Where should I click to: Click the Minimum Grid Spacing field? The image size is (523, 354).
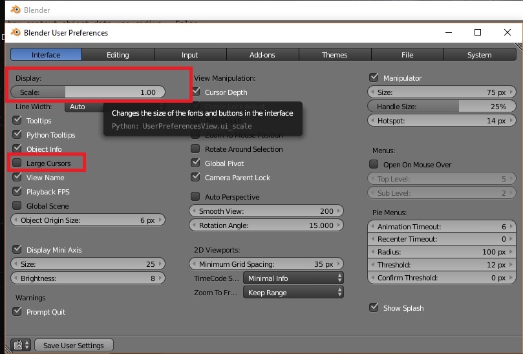pyautogui.click(x=266, y=264)
